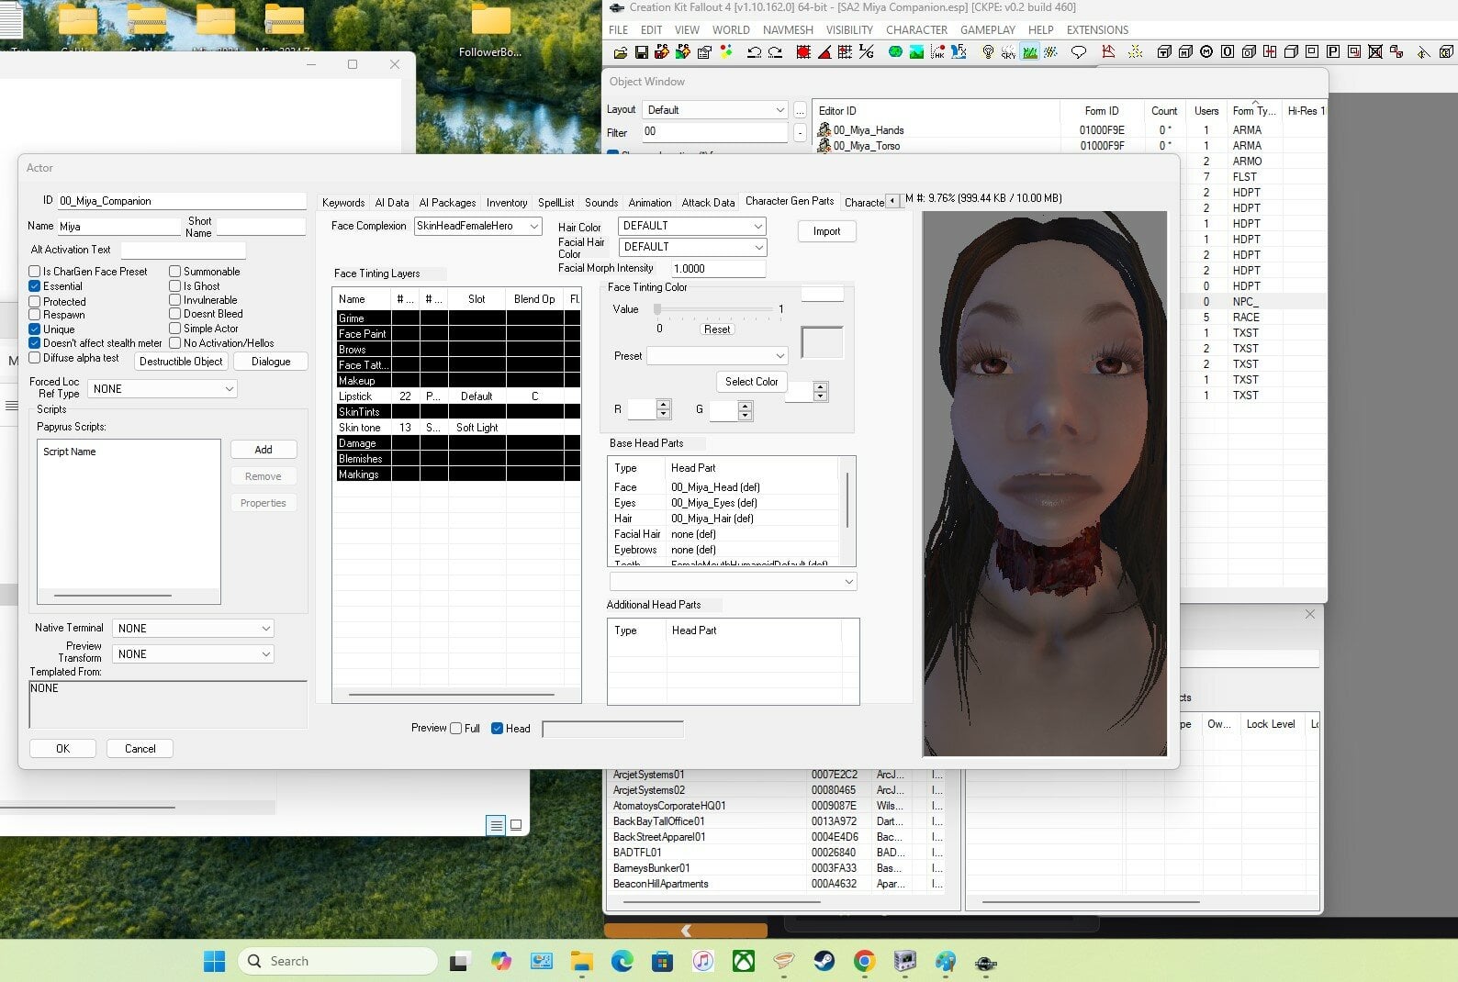This screenshot has width=1458, height=982.
Task: Enable the Invulnerable checkbox
Action: coord(174,300)
